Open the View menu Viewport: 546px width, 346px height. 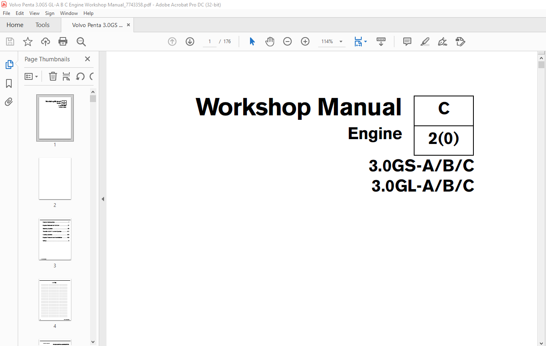point(35,13)
